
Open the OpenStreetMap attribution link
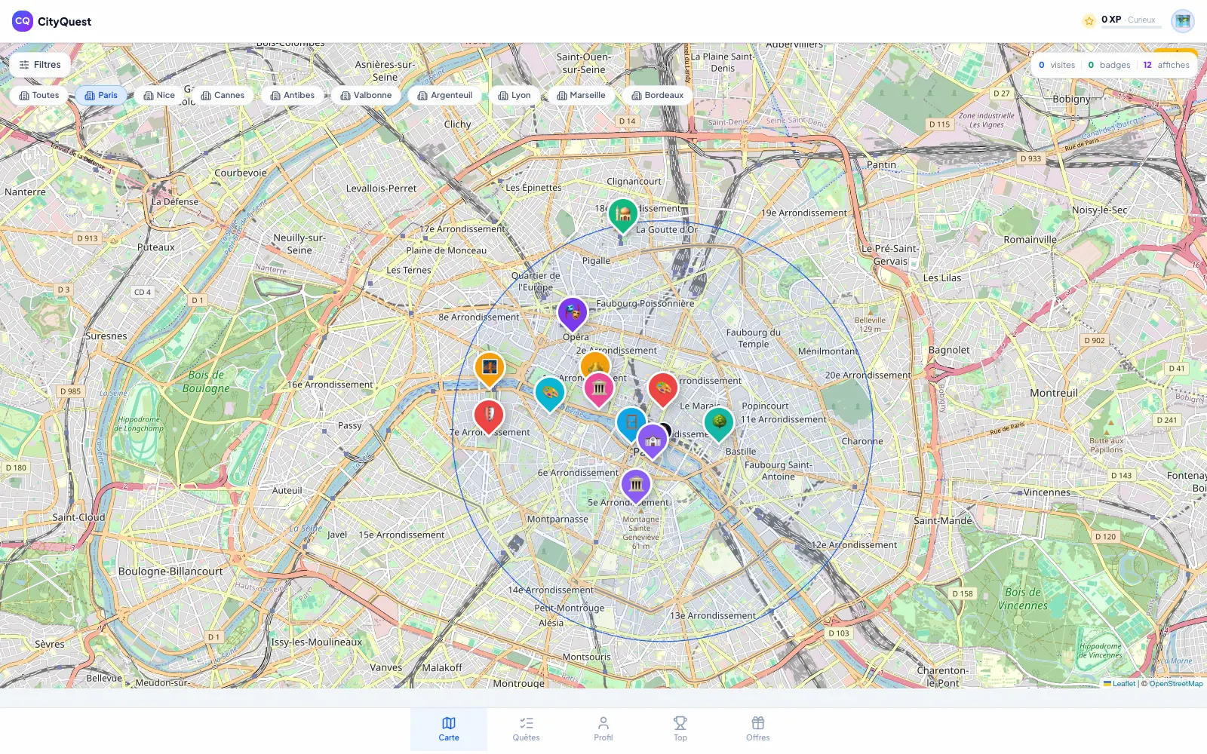coord(1176,684)
